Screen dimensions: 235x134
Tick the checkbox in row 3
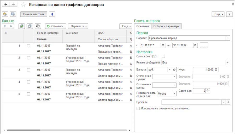pos(28,70)
